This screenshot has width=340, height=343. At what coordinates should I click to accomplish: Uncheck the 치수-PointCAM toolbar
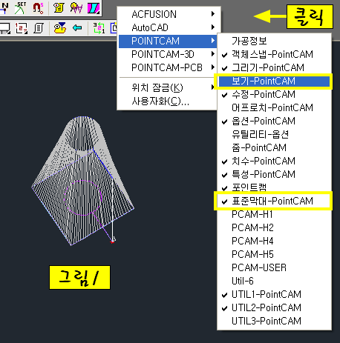coord(274,161)
